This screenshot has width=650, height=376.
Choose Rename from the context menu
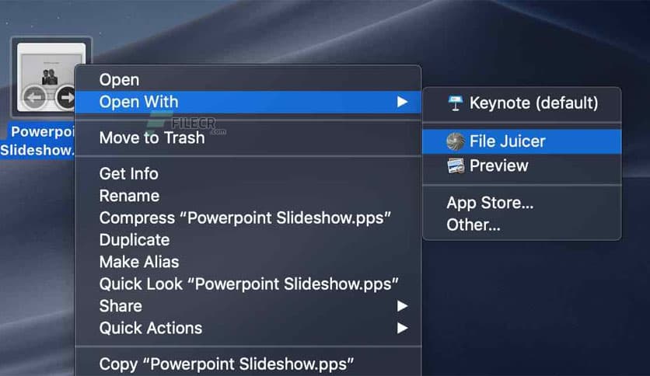tap(248, 196)
